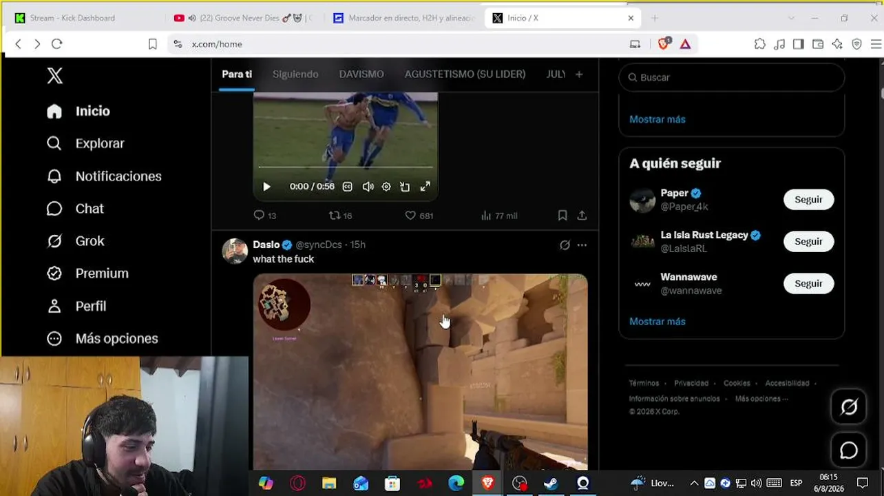884x496 pixels.
Task: Reply to the post with 13 comments
Action: coord(265,216)
